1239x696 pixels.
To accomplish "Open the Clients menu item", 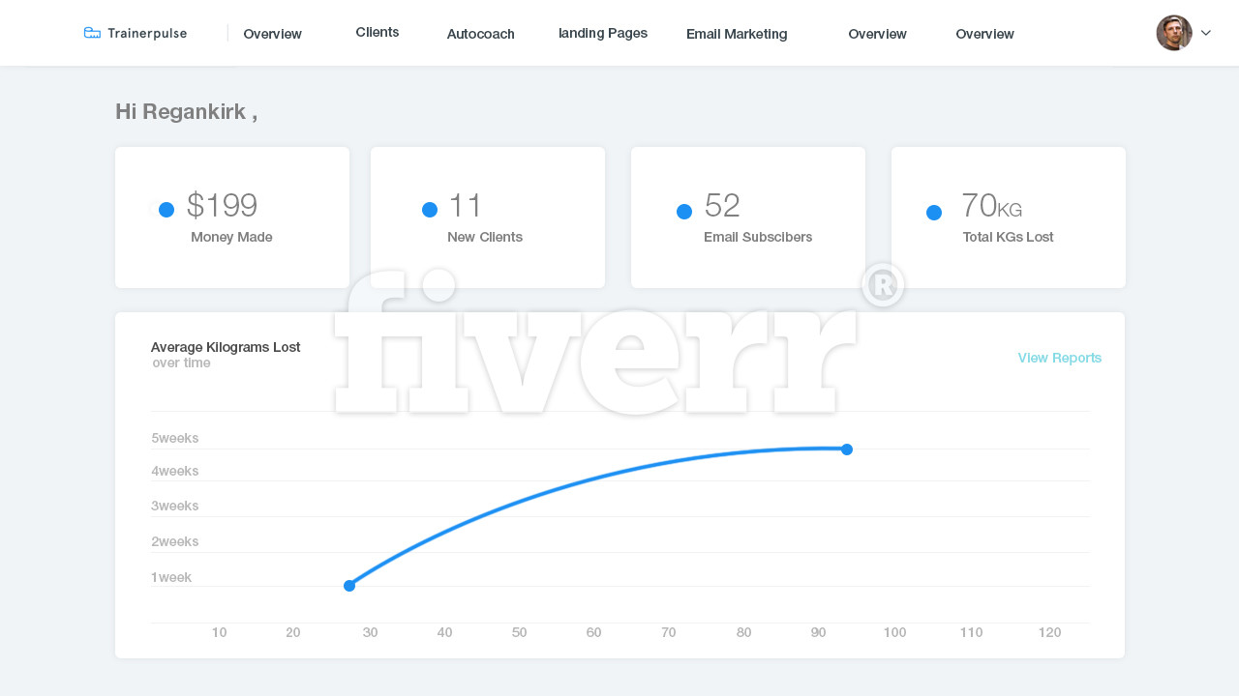I will coord(378,32).
